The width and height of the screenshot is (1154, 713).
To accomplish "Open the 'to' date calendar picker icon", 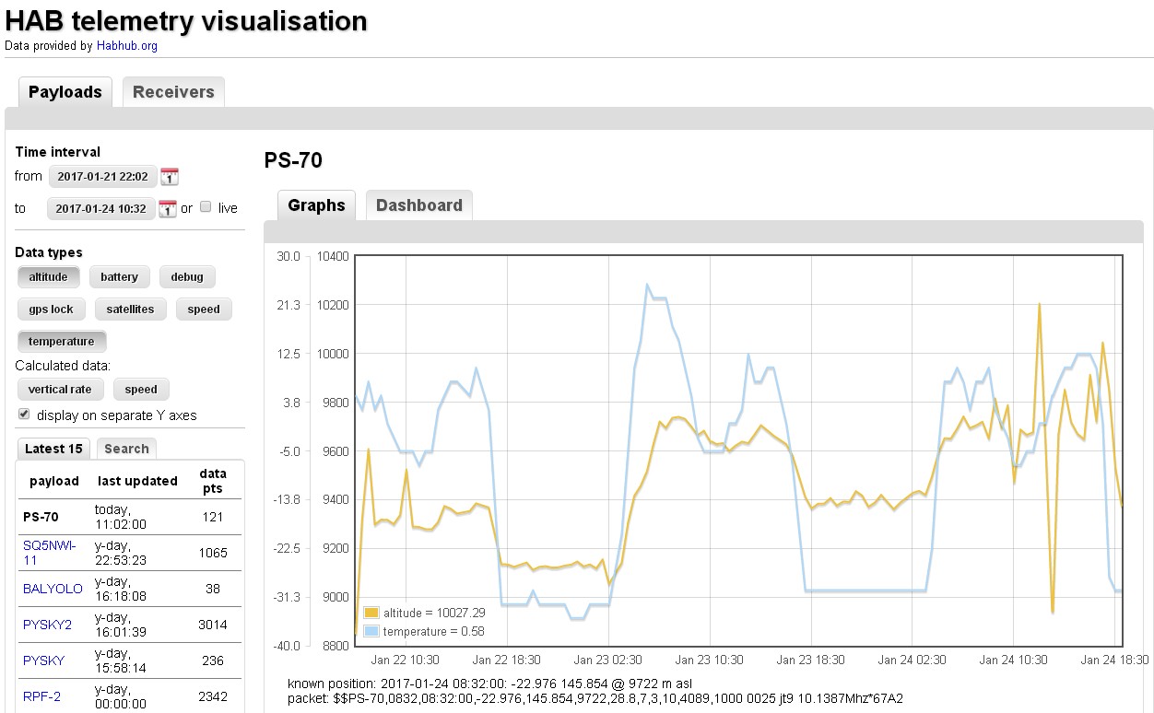I will [167, 209].
